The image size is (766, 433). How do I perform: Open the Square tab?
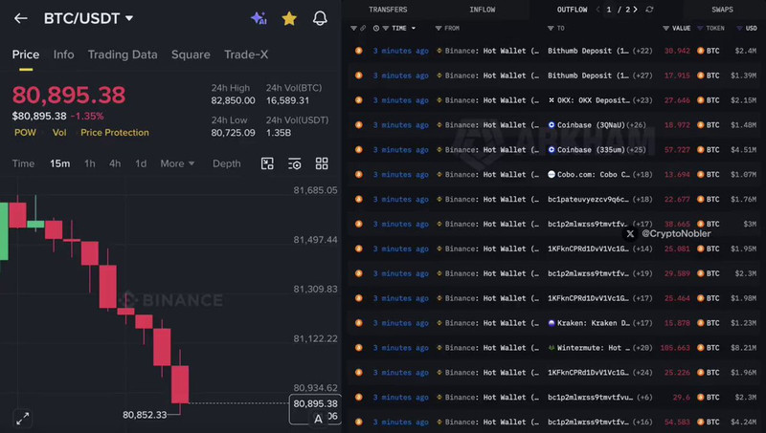coord(191,54)
